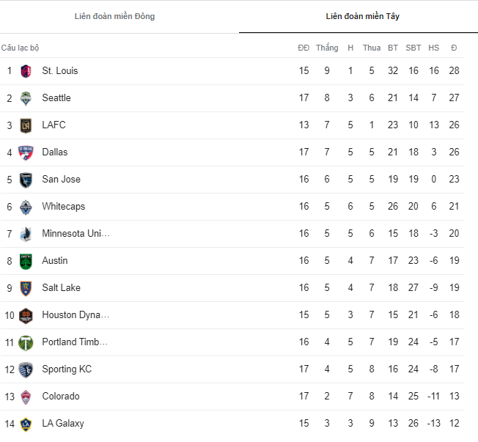Click the Houston Dynamo orange logo
Viewport: 478px width, 442px height.
tap(26, 315)
